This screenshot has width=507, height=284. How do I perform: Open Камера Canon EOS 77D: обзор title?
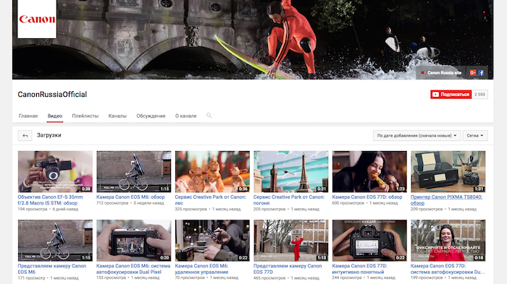(367, 197)
